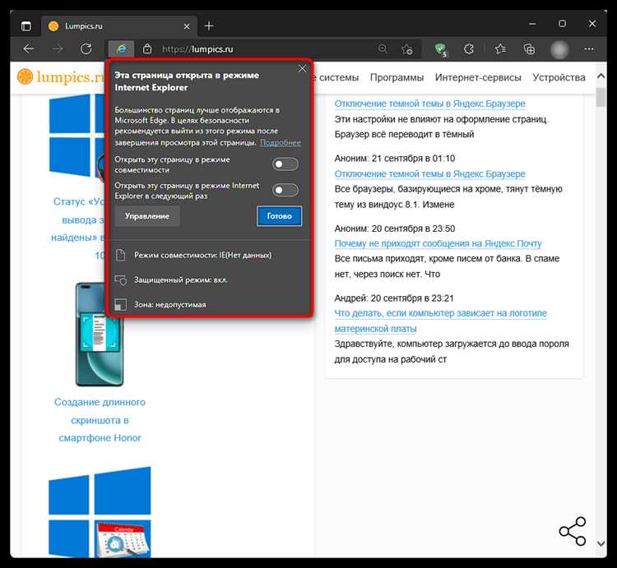Open a new tab with plus button
This screenshot has width=617, height=568.
(209, 26)
